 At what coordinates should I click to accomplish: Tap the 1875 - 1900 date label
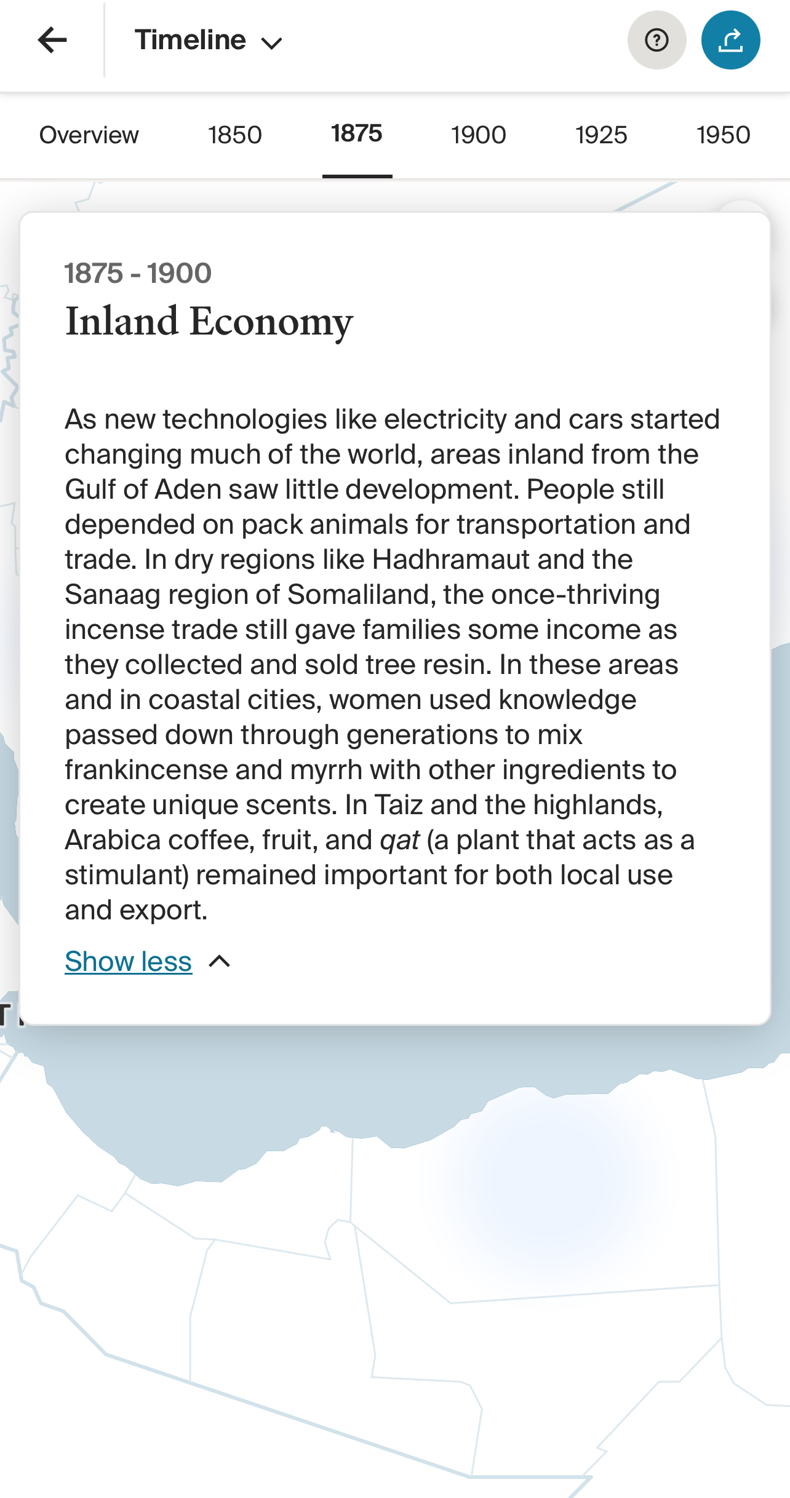[x=138, y=273]
